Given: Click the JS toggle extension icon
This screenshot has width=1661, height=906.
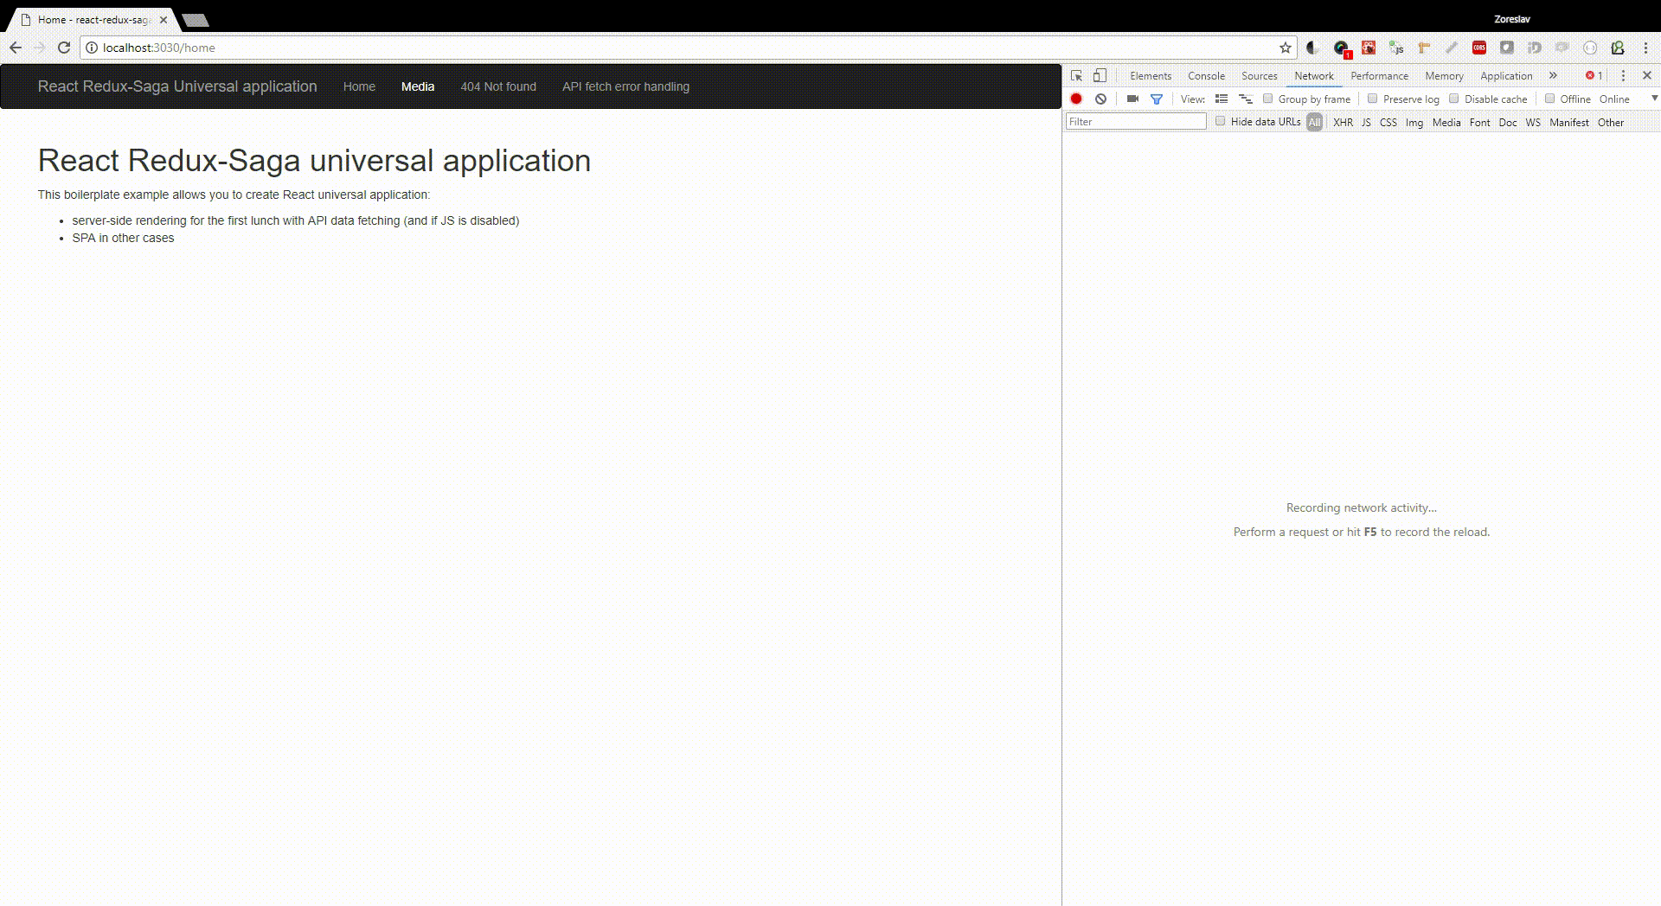Looking at the screenshot, I should coord(1396,48).
